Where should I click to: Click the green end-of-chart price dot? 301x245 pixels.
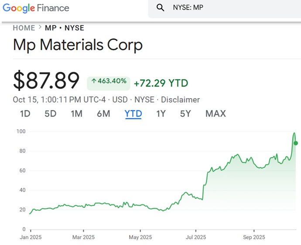296,143
